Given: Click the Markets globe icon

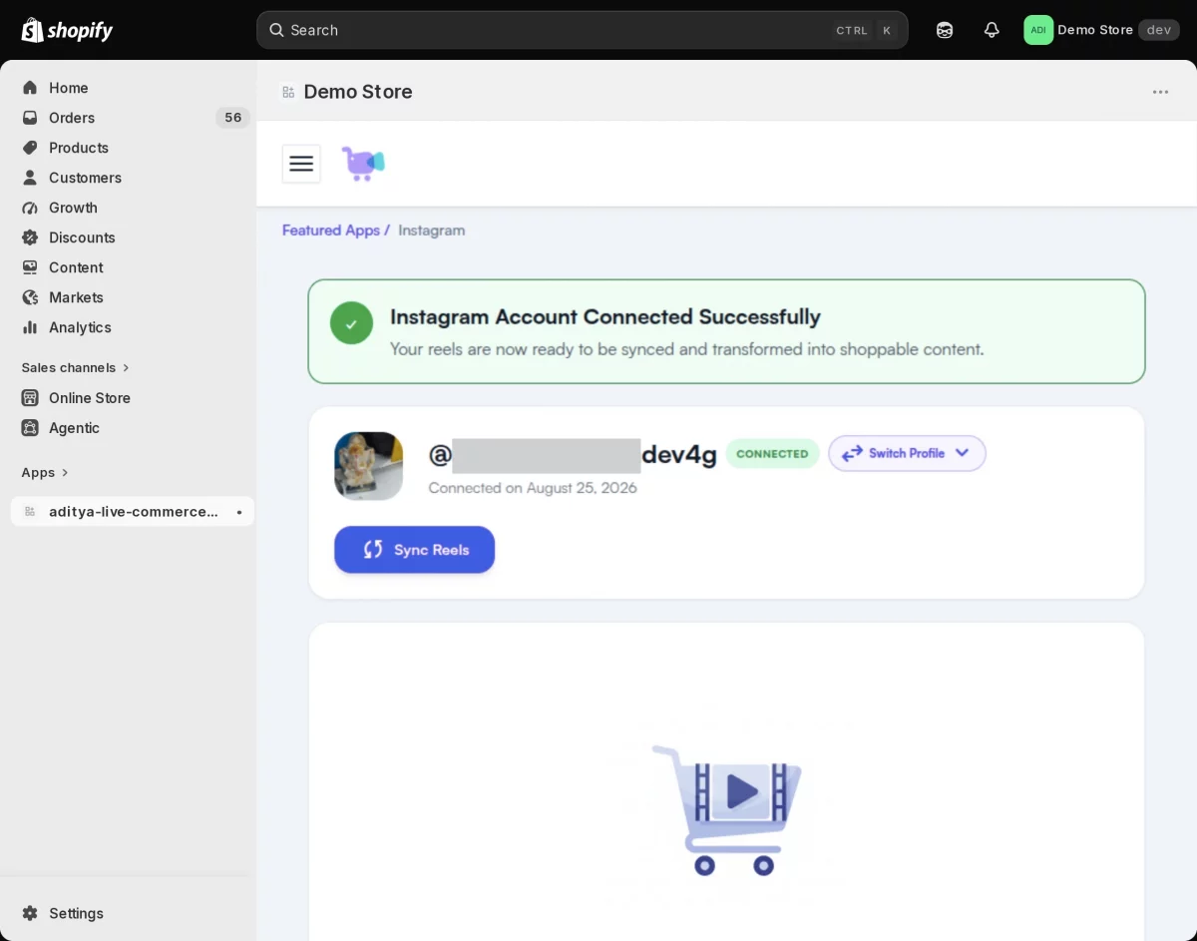Looking at the screenshot, I should [30, 297].
